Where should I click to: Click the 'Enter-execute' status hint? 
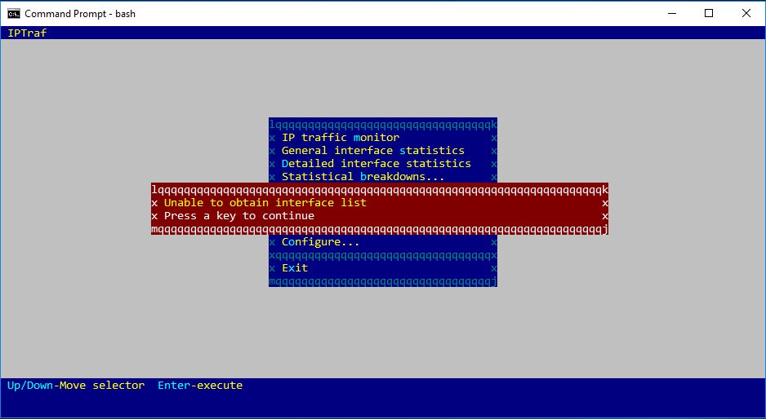(200, 386)
